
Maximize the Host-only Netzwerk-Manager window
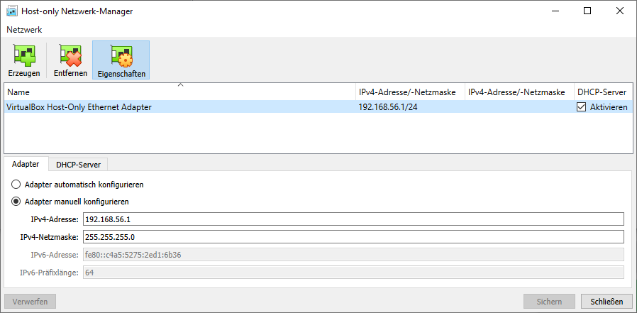tap(587, 11)
